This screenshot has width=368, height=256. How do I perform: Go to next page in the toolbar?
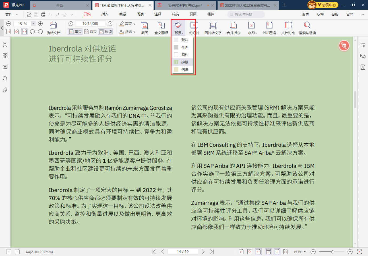tap(110, 24)
